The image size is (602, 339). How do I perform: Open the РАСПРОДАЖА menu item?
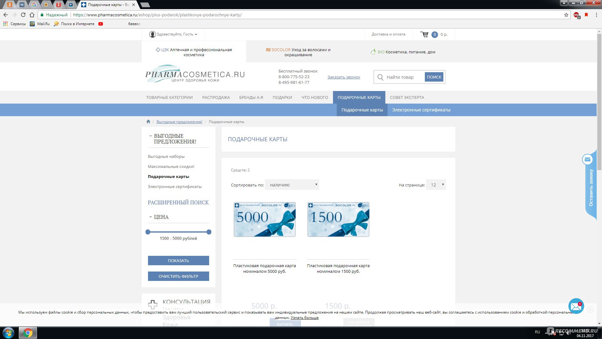[x=216, y=97]
